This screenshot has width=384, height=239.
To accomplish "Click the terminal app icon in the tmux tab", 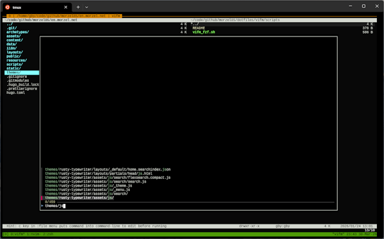I will 8,7.
